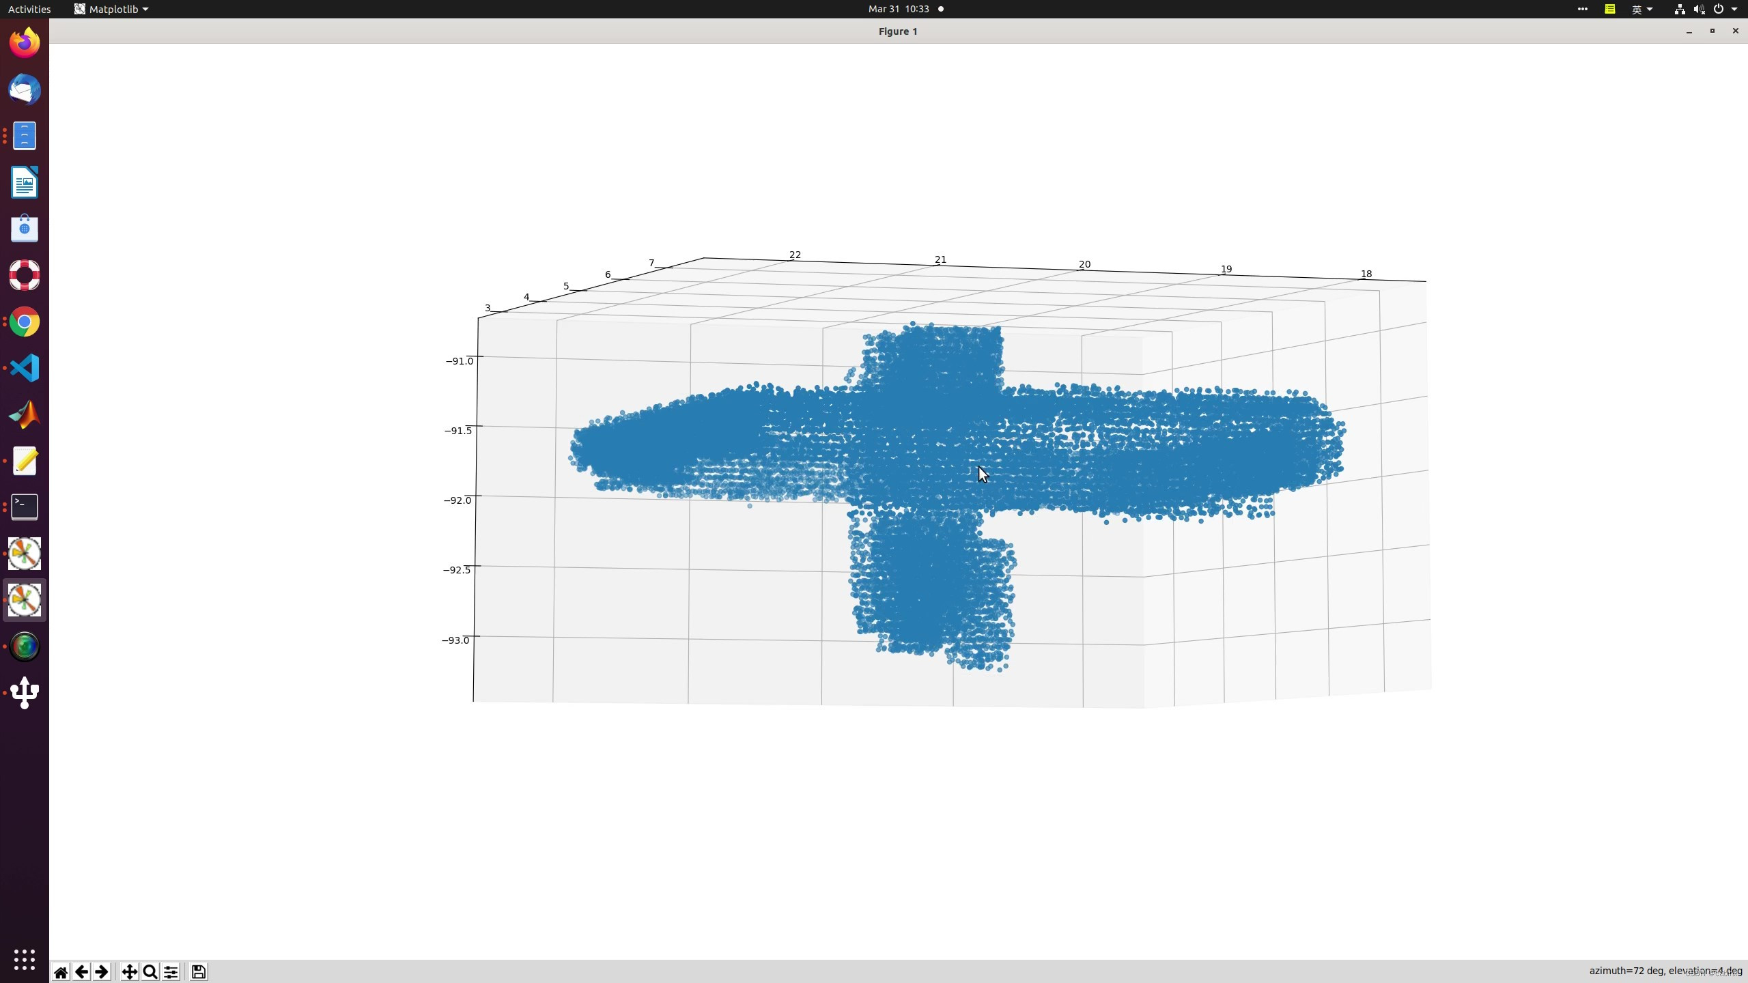Open the Configure subplots dialog
The width and height of the screenshot is (1748, 983).
click(171, 971)
